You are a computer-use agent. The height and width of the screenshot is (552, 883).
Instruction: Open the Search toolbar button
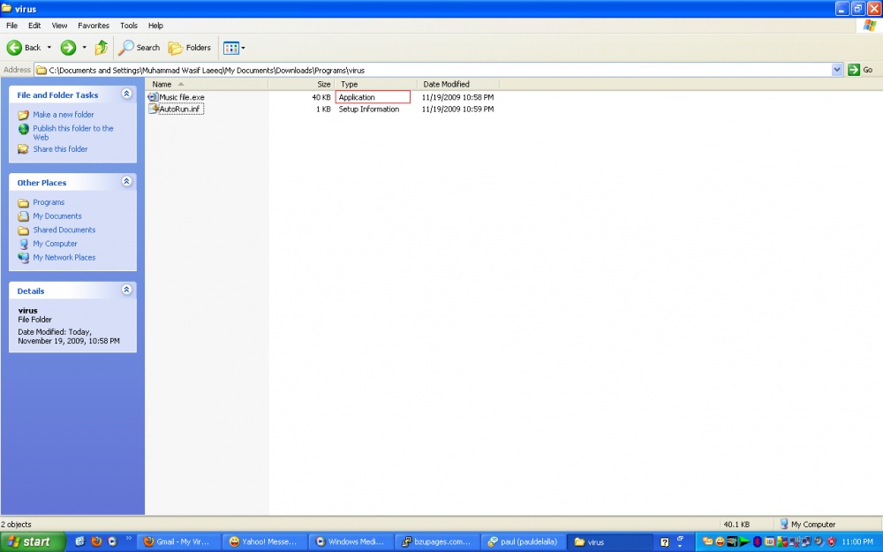(x=140, y=48)
